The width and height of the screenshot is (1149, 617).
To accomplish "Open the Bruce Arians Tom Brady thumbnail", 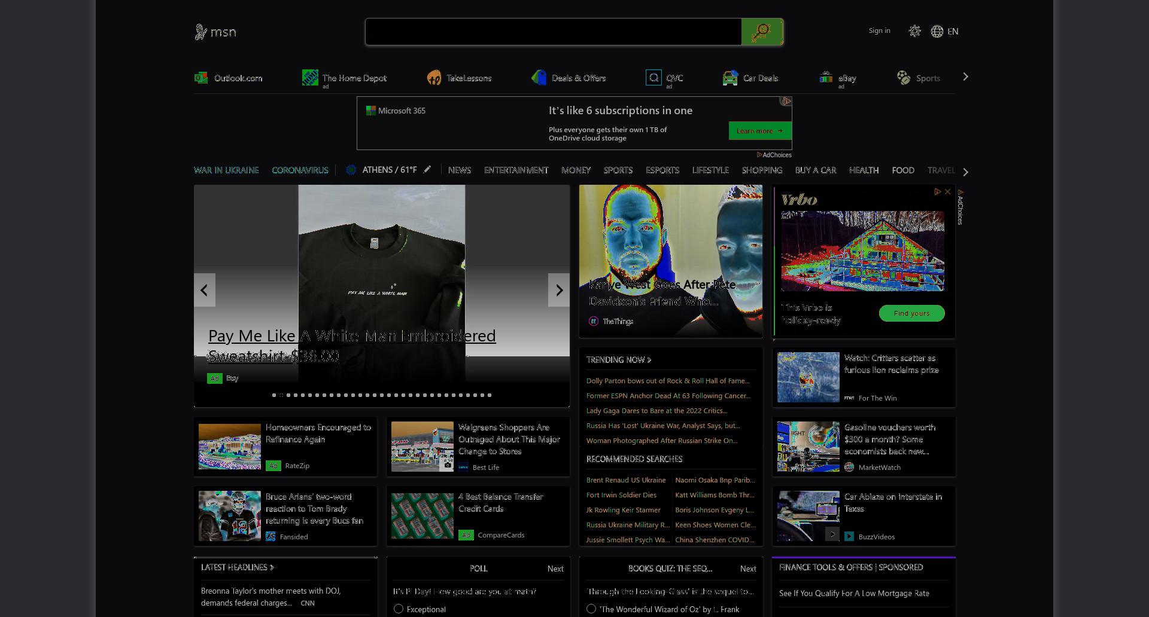I will [230, 515].
